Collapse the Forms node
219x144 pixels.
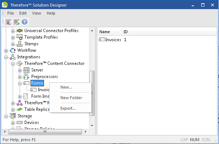coord(20,83)
